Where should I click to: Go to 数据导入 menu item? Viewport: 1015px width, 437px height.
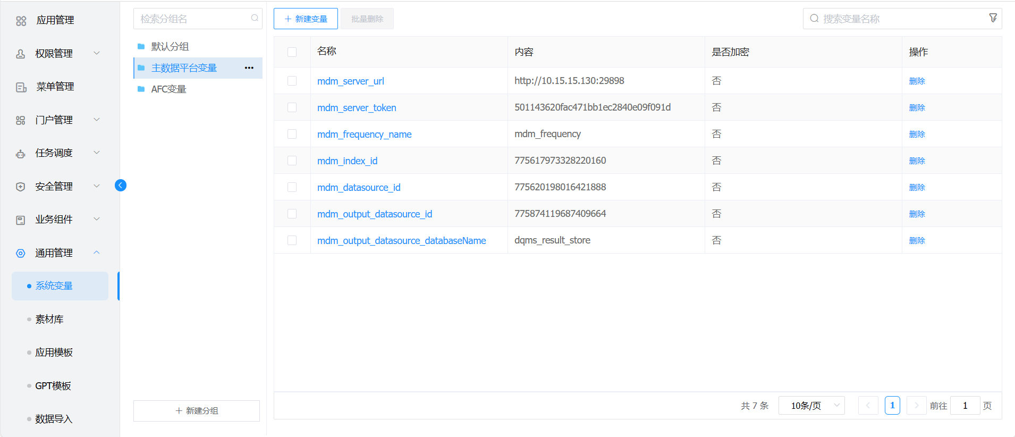click(x=53, y=419)
